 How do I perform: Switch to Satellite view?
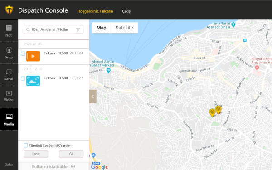(124, 28)
